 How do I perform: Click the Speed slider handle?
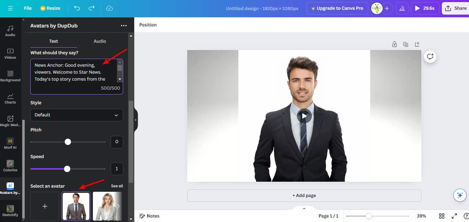[67, 169]
